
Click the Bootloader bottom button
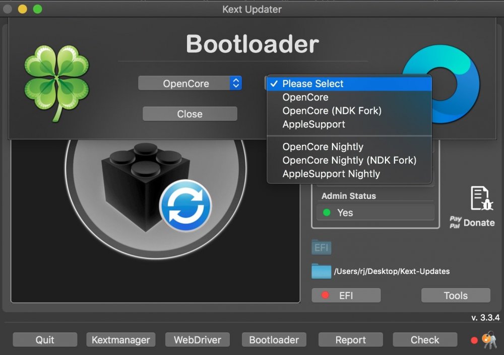[x=274, y=339]
